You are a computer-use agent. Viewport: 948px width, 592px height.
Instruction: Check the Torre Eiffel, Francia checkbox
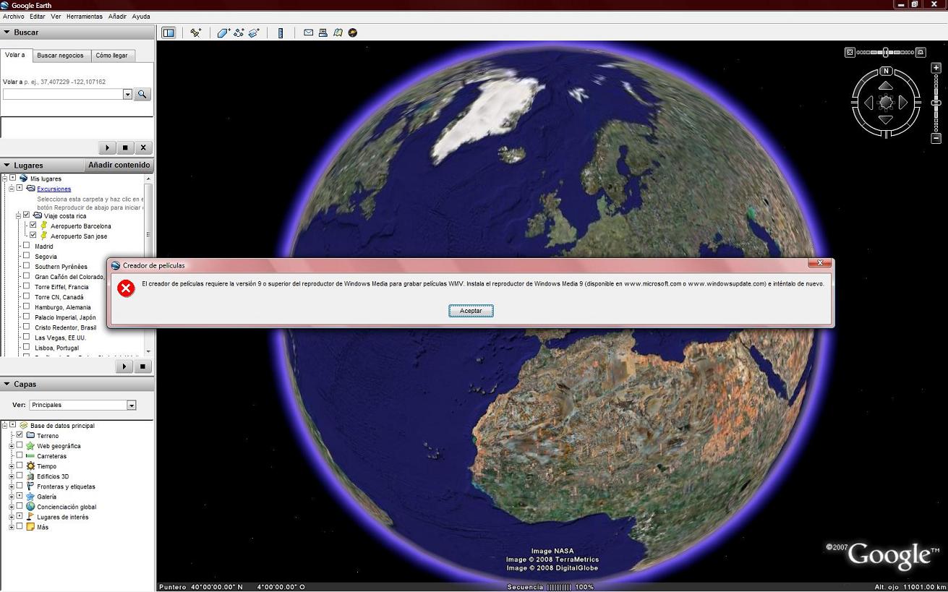point(27,286)
